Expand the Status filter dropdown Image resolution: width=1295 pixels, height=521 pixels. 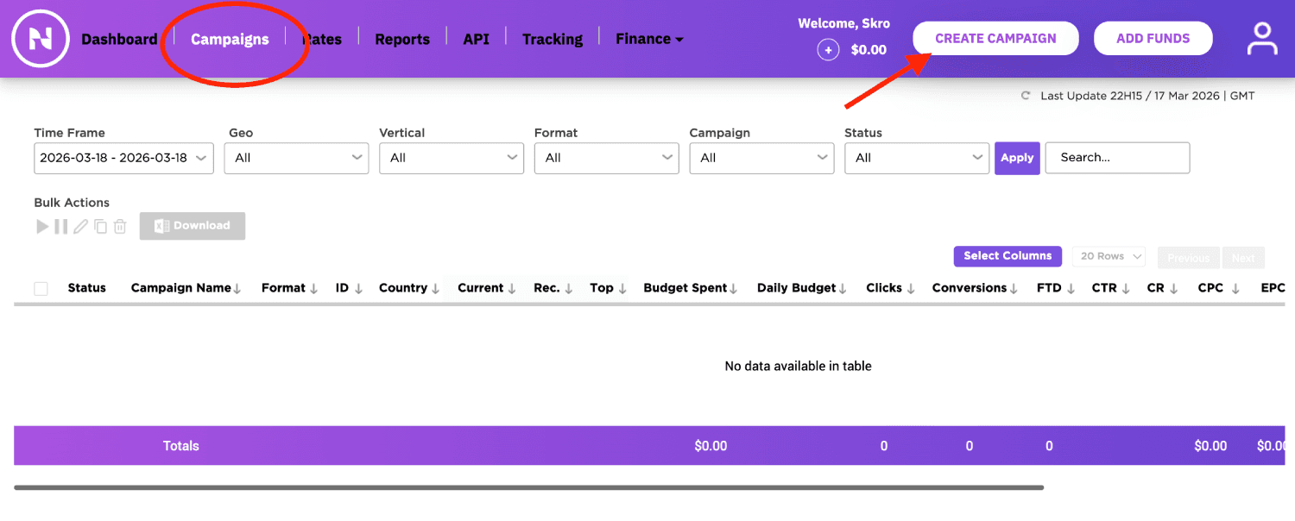point(917,158)
